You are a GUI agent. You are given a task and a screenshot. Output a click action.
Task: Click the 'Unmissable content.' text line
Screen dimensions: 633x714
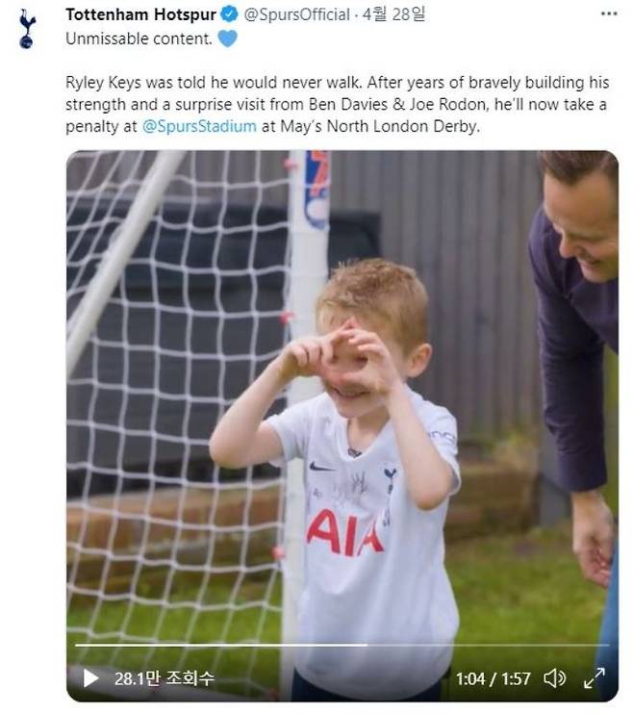coord(139,38)
